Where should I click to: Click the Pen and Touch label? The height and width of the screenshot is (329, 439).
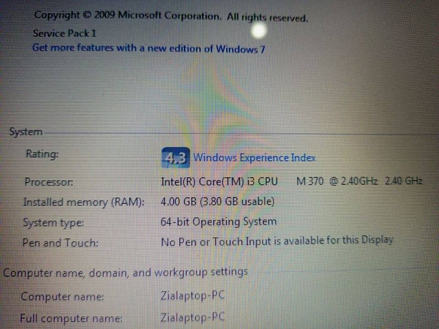click(x=60, y=242)
